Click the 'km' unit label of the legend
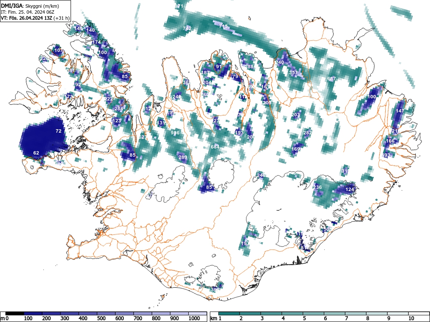The image size is (430, 322). coord(214,319)
